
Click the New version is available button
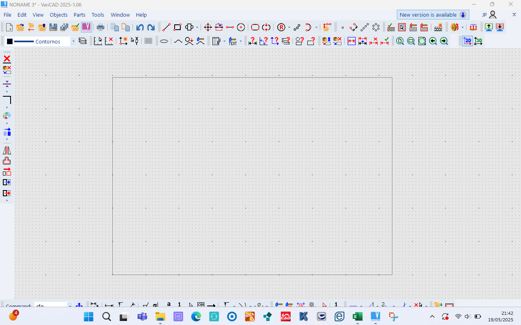click(x=433, y=15)
